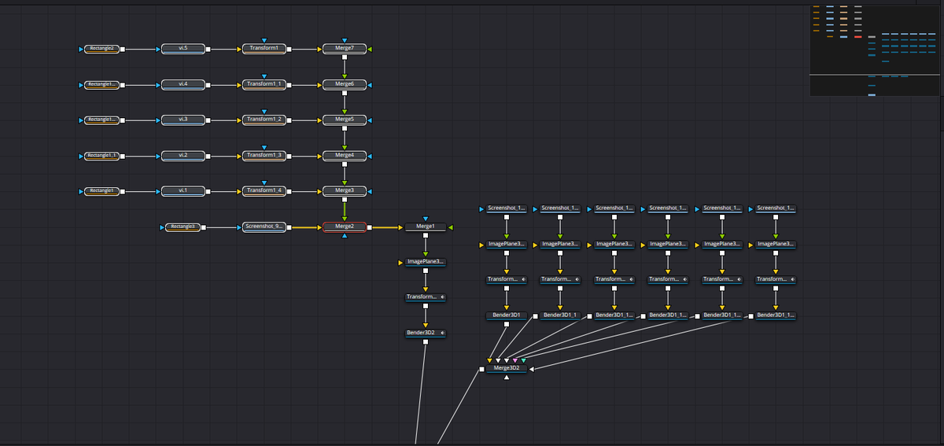Select the Screenshot_9 node
Viewport: 944px width, 446px height.
point(264,227)
